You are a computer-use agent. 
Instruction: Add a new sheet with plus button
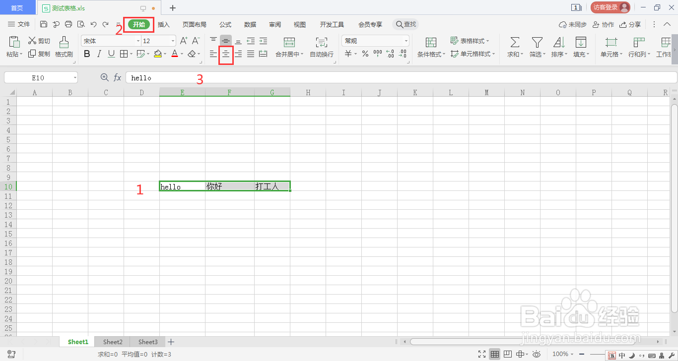(x=171, y=342)
